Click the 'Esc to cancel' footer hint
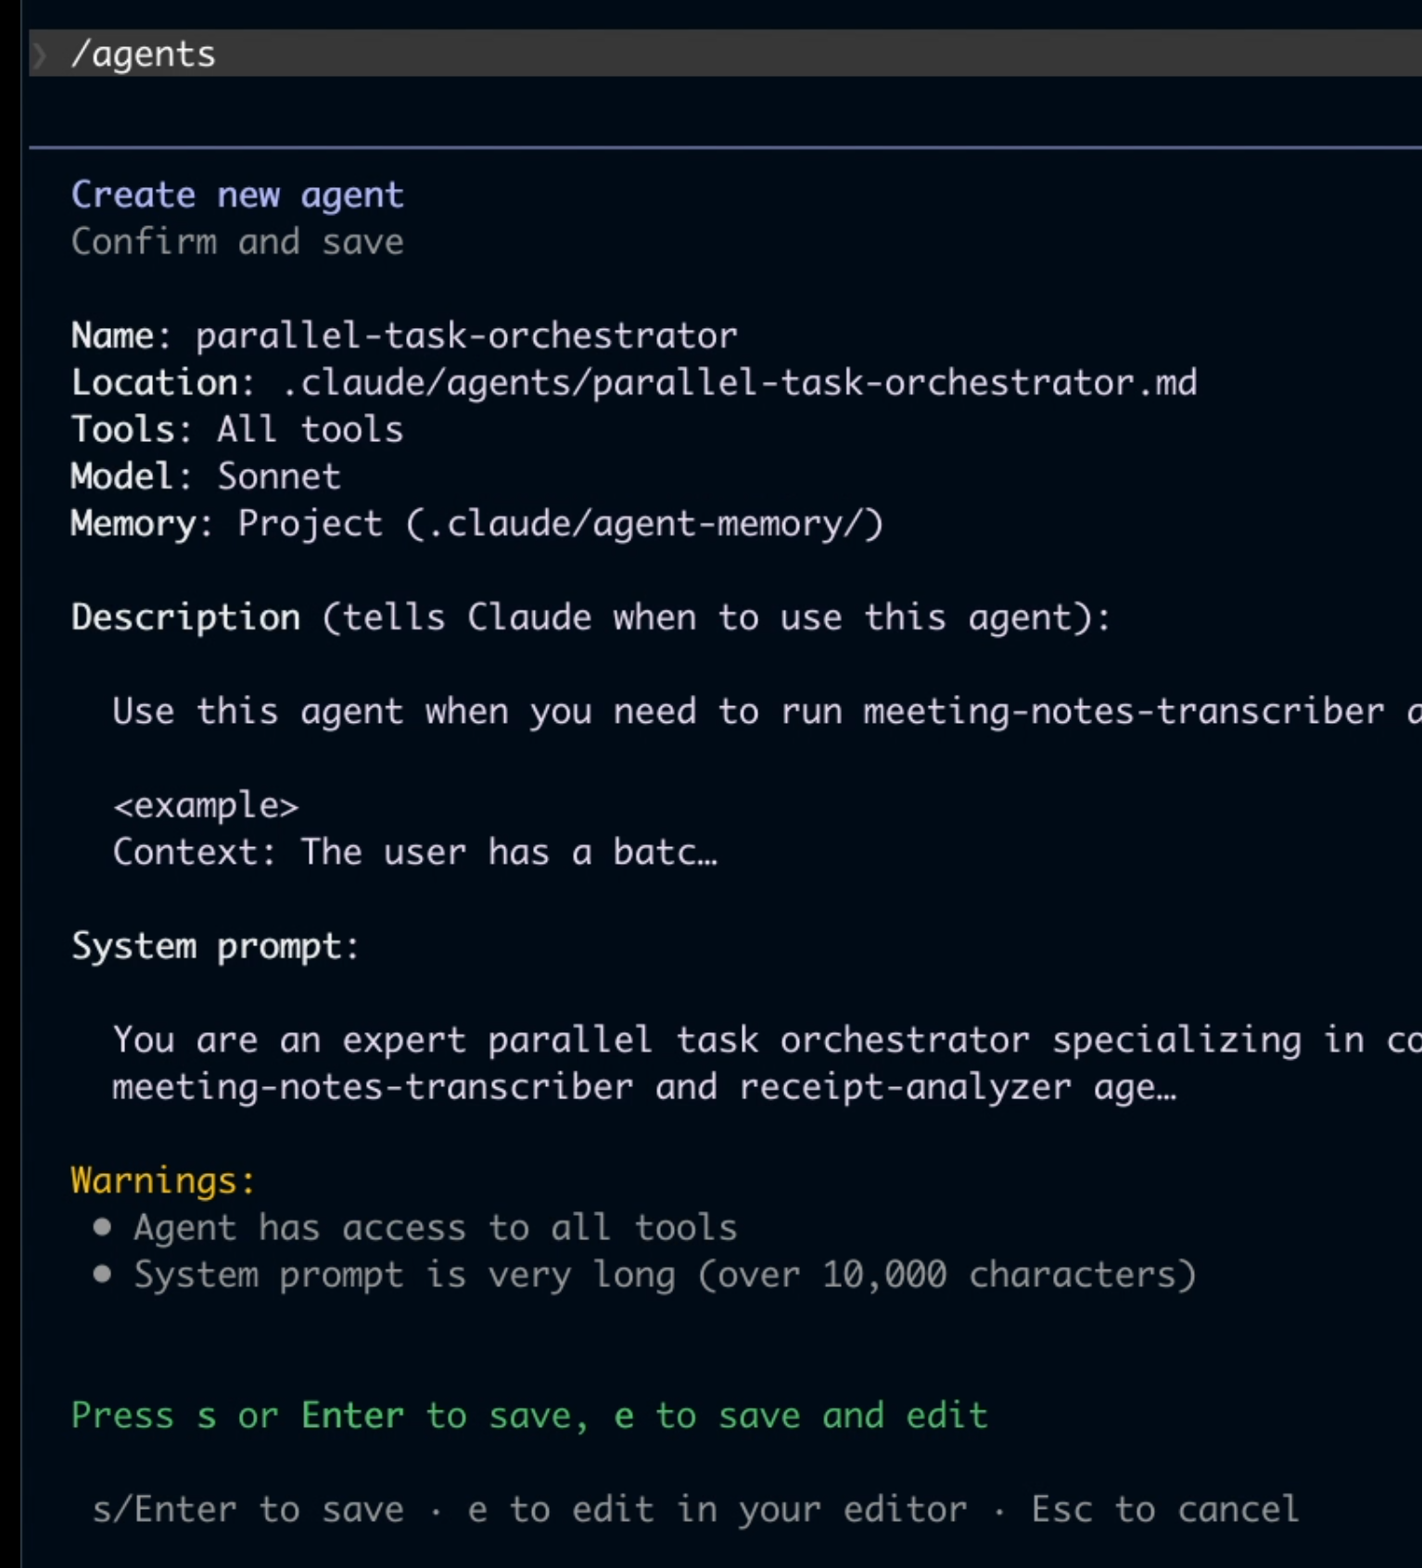 [x=1165, y=1510]
